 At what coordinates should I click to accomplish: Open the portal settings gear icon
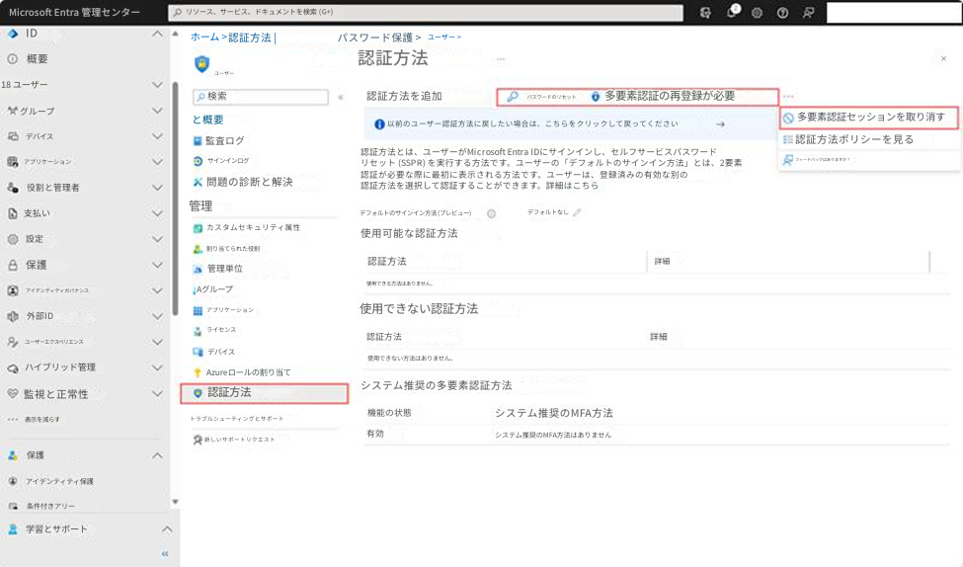[x=757, y=13]
